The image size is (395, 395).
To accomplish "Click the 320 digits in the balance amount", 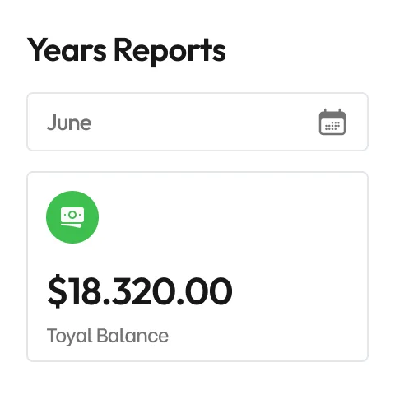I will (142, 290).
